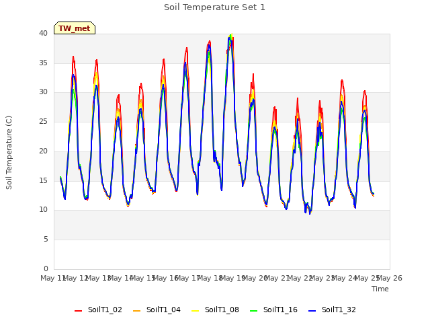Click the yellow SoilT1_08 legend swatch
The height and width of the screenshot is (323, 430).
pyautogui.click(x=195, y=311)
